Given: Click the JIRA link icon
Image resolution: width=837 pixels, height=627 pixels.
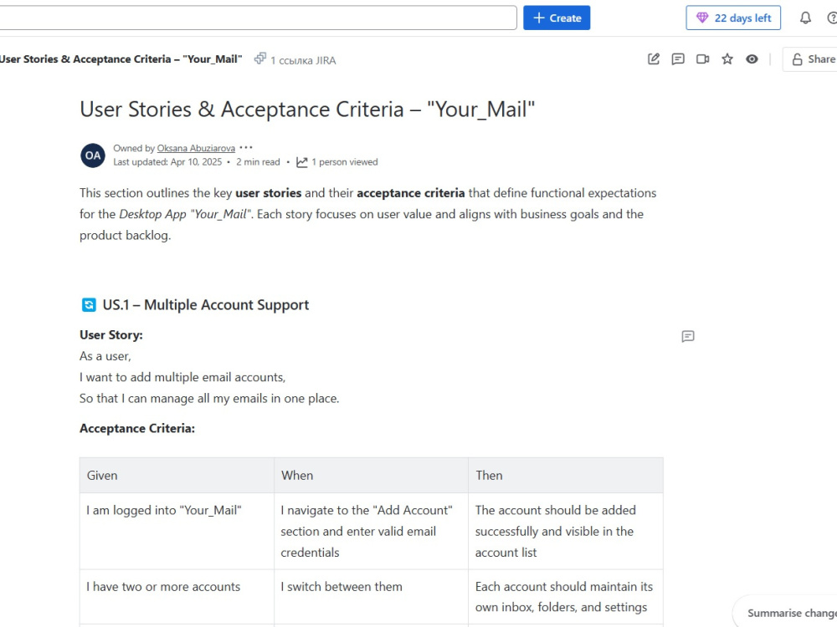Looking at the screenshot, I should [260, 59].
